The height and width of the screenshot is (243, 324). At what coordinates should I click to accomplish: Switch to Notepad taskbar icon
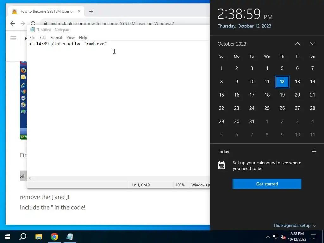click(70, 236)
